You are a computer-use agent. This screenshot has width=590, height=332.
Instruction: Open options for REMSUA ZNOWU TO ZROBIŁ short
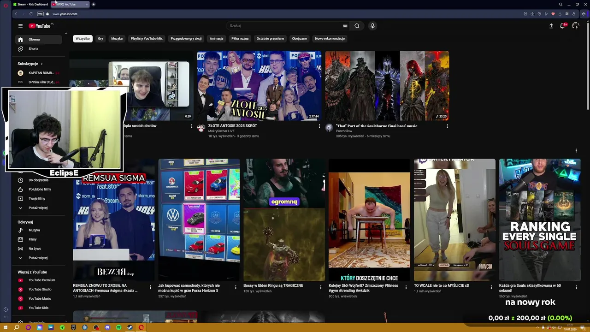(x=150, y=287)
